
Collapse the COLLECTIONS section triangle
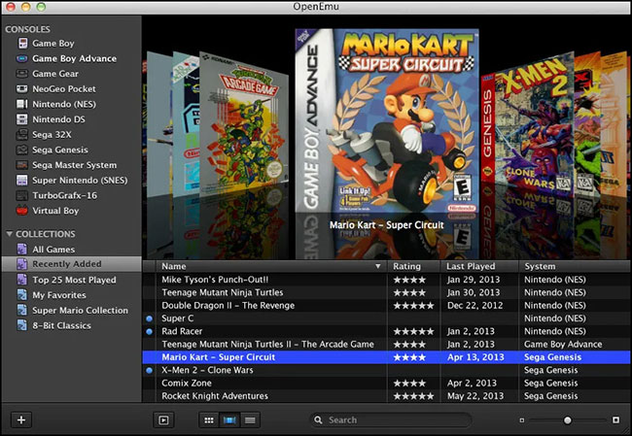click(10, 234)
